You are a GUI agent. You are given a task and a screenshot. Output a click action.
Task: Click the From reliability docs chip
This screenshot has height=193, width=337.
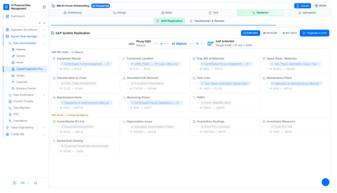point(216,103)
